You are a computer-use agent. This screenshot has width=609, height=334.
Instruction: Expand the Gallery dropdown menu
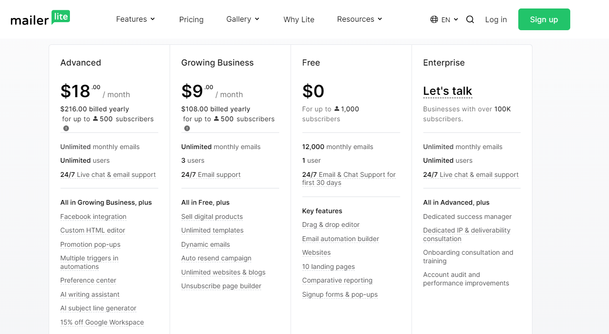tap(243, 19)
